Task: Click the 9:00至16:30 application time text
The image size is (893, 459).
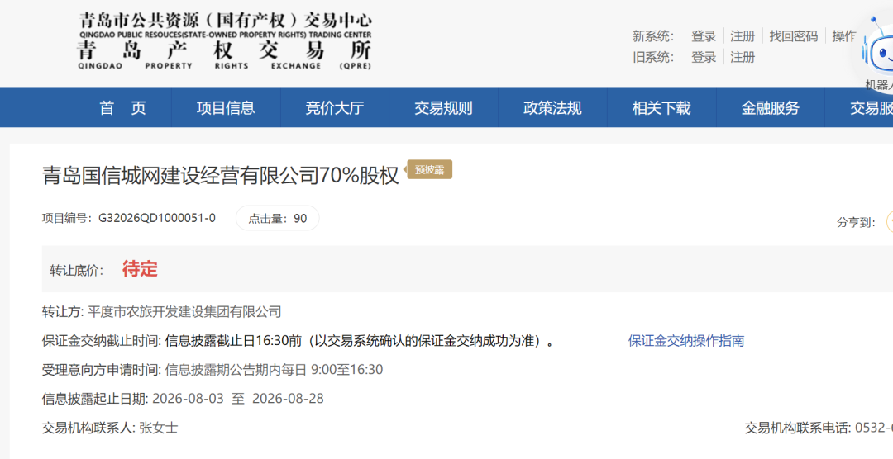Action: coord(346,370)
